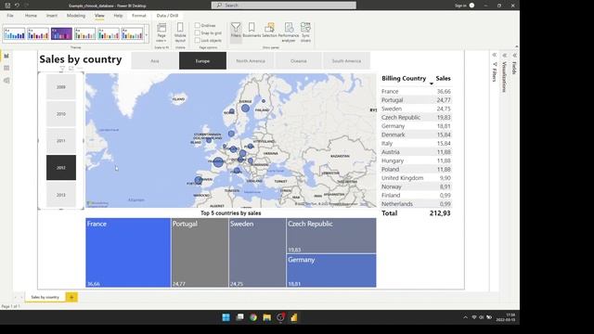Click Czech Republic row in table
The width and height of the screenshot is (594, 334).
click(x=416, y=118)
